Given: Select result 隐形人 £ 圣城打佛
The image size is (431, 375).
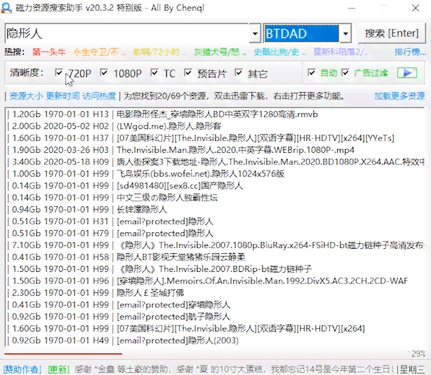Looking at the screenshot, I should [215, 293].
